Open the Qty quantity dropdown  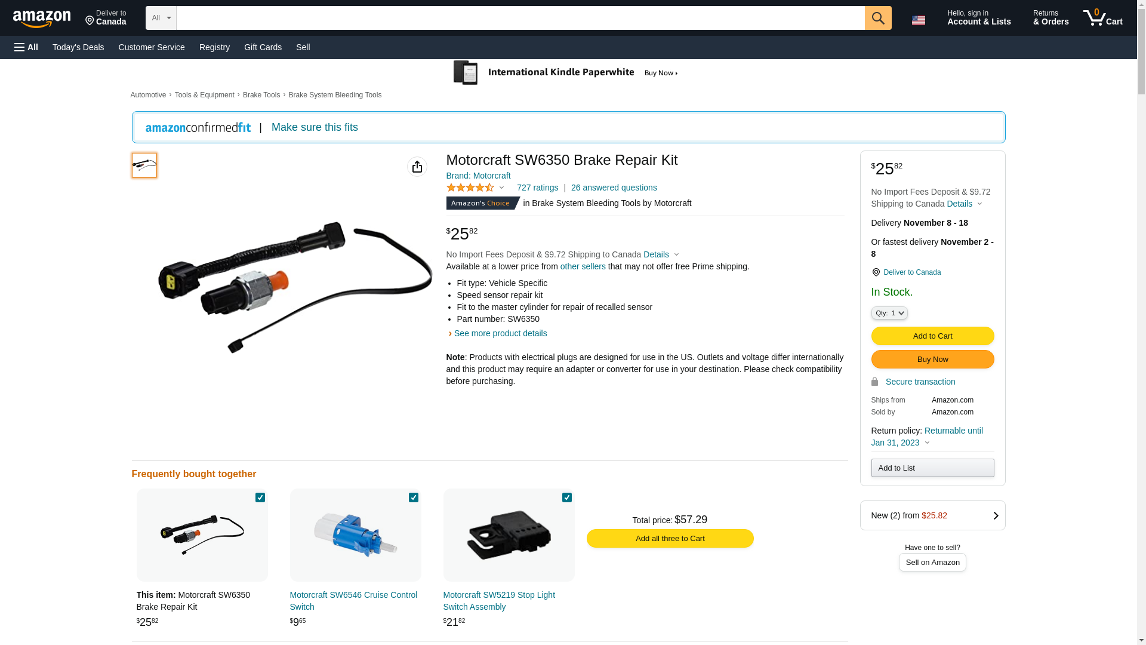[889, 313]
